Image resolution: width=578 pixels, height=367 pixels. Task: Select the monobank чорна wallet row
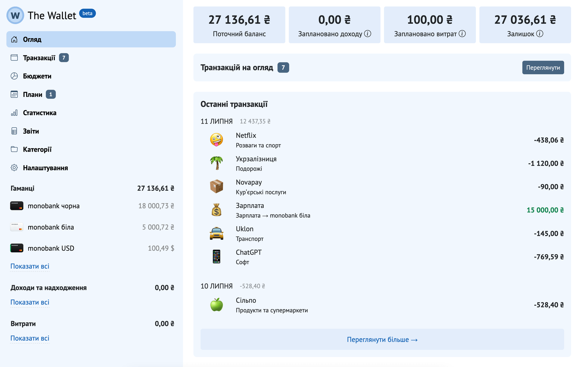[92, 206]
